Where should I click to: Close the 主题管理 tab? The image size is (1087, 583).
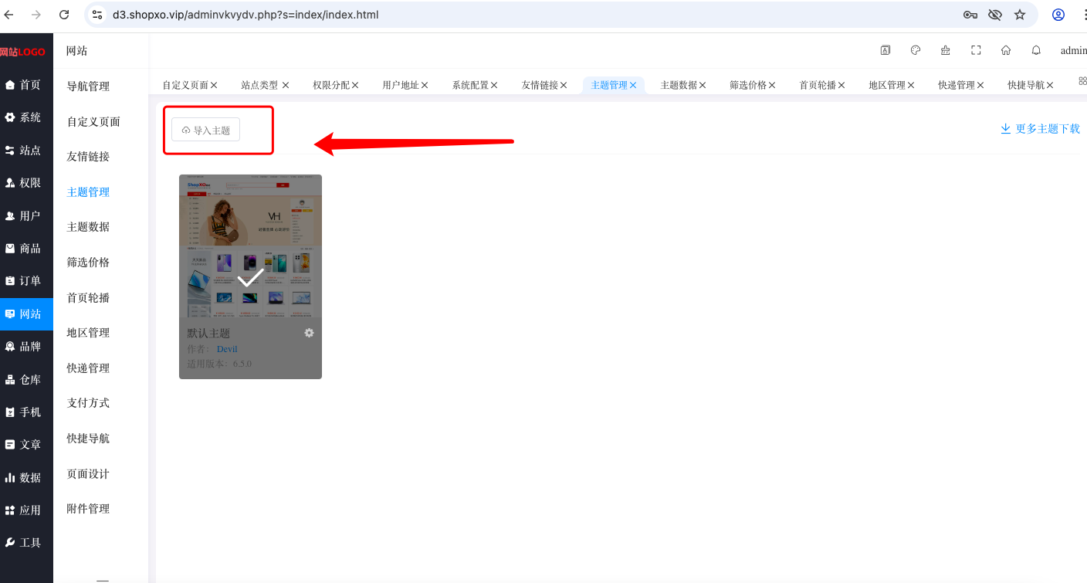click(x=633, y=85)
